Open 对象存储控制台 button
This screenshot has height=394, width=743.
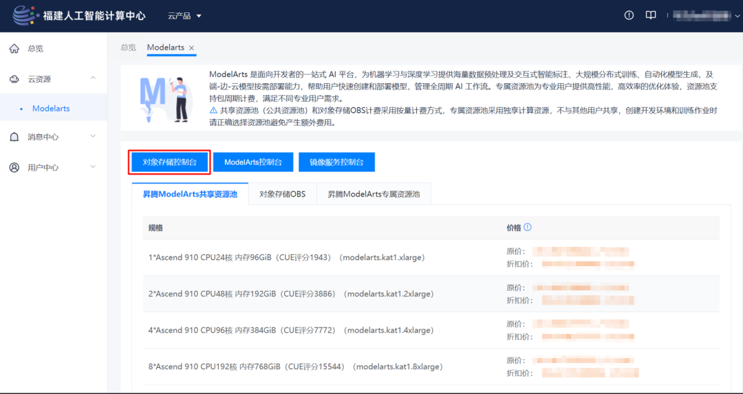click(x=169, y=162)
